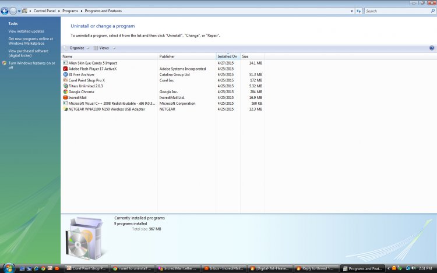Click the 590 KB size cell
The height and width of the screenshot is (273, 437).
[x=257, y=103]
